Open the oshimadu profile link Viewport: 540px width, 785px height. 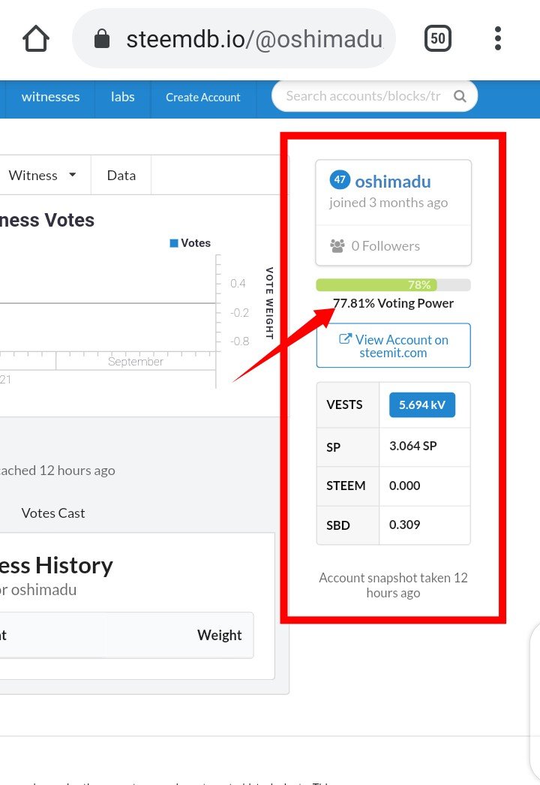(x=392, y=181)
